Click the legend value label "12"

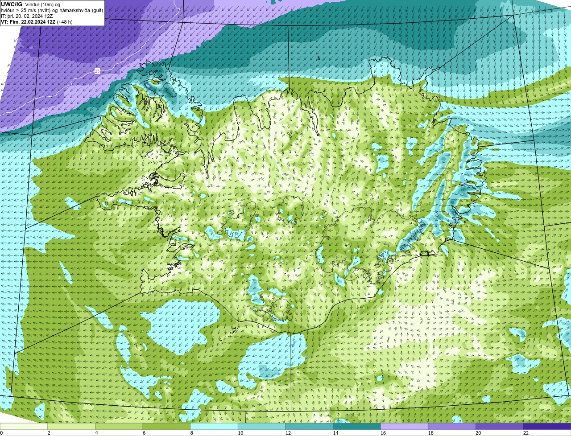[x=288, y=433]
